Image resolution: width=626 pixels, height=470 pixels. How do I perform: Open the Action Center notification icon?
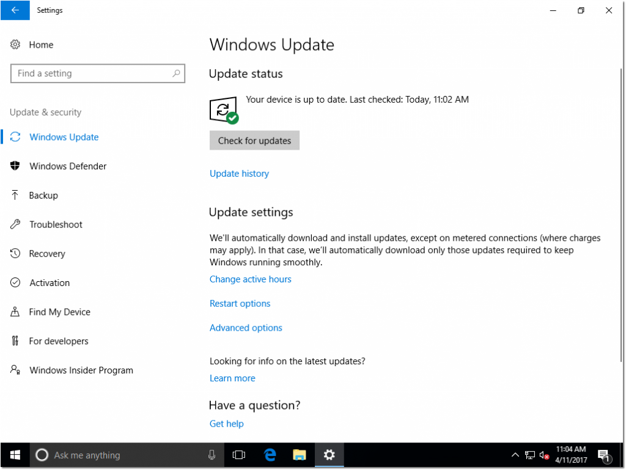click(605, 455)
